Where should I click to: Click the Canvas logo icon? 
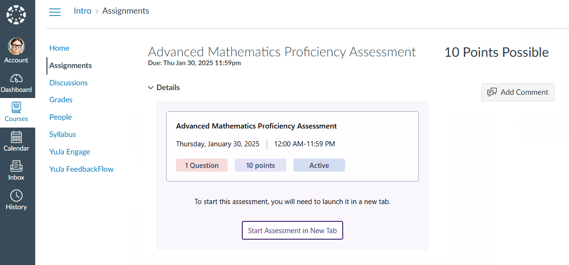16,15
